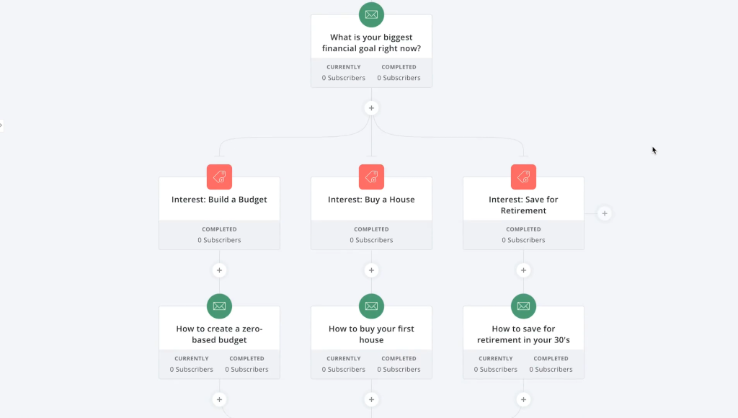Viewport: 738px width, 418px height.
Task: Open the 'Interest: Save for Retirement' tag card
Action: tap(523, 205)
